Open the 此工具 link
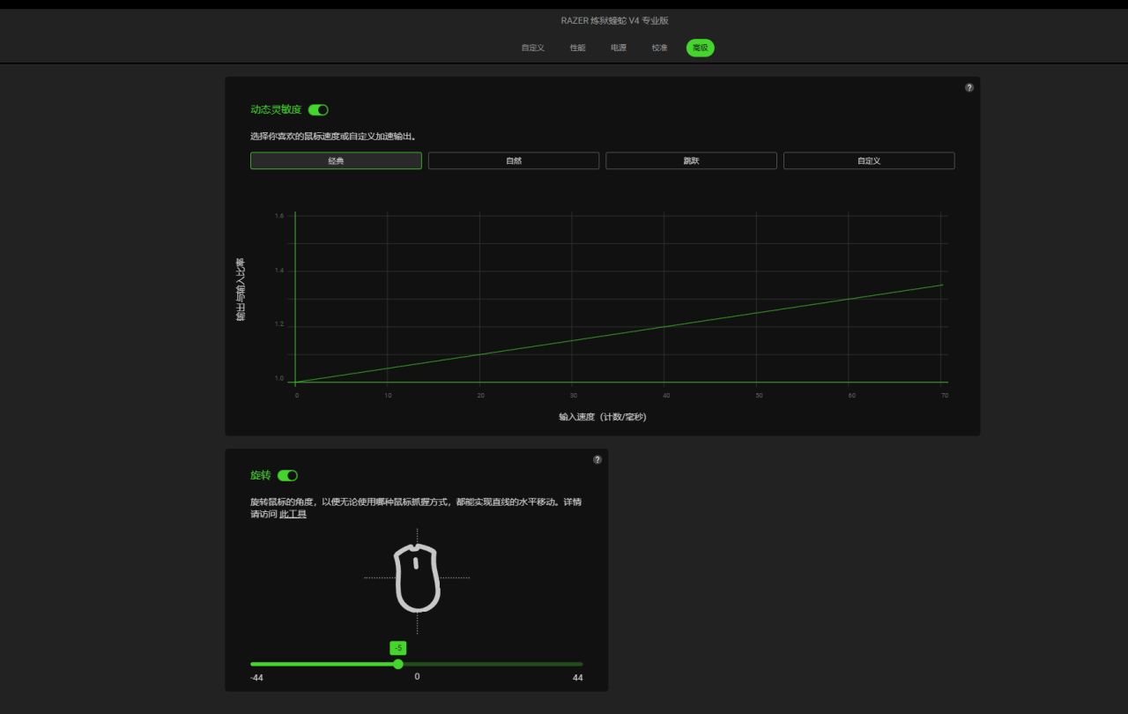 click(293, 514)
